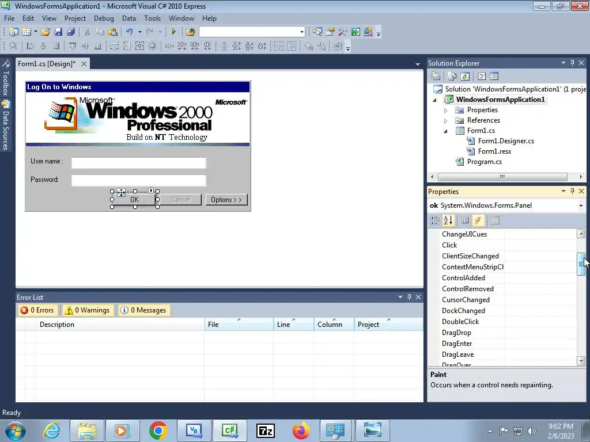Toggle the 0 Warnings filter

click(x=88, y=310)
